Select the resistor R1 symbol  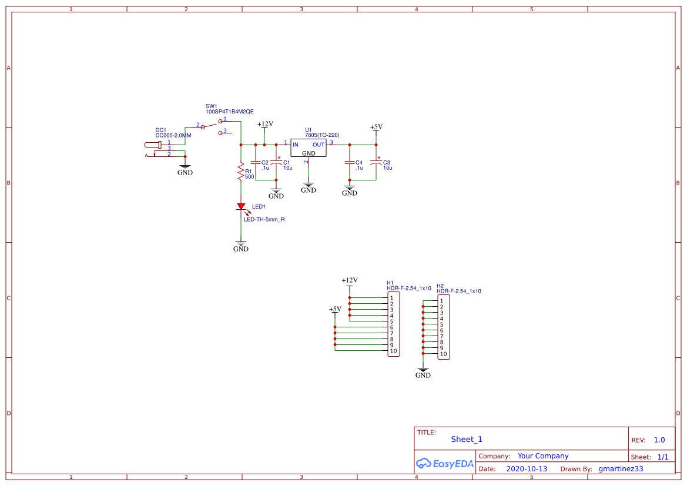241,171
